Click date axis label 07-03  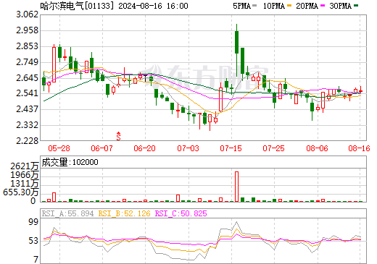188,148
